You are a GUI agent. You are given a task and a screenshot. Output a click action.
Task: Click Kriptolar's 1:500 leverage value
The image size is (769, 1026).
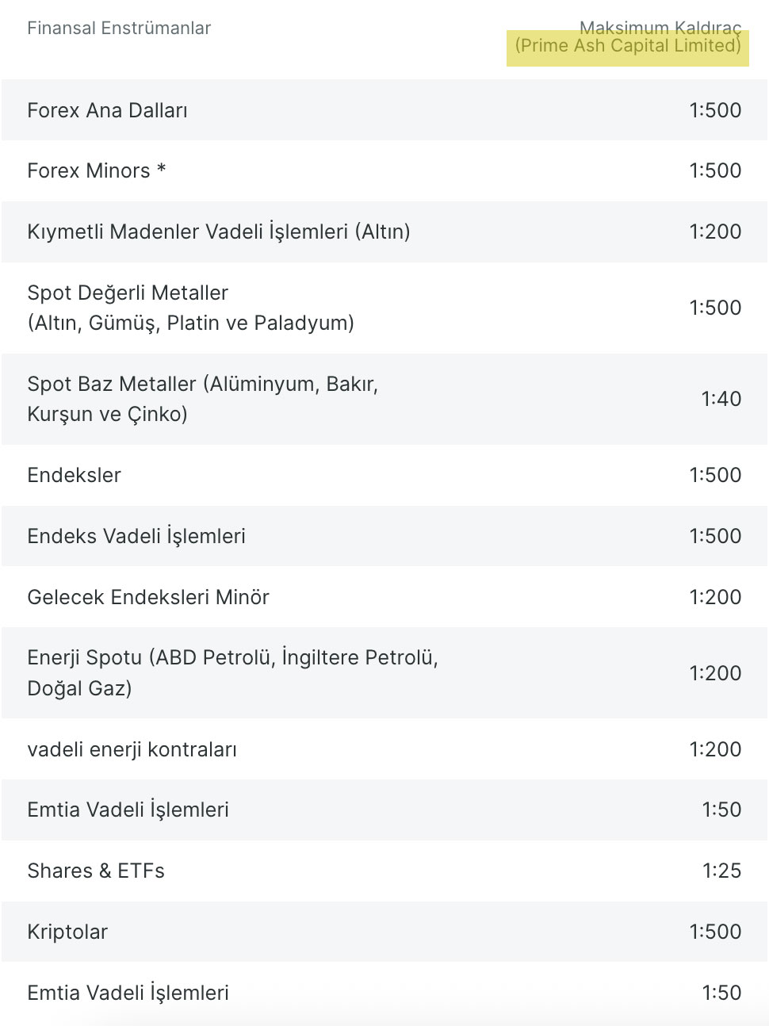click(716, 932)
